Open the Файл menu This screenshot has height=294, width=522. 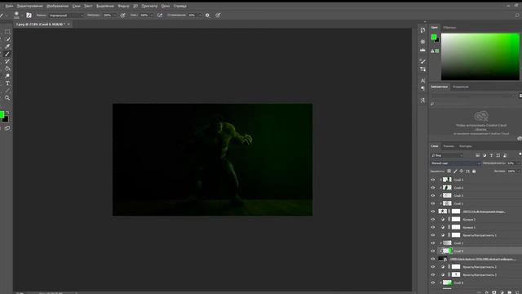(9, 6)
